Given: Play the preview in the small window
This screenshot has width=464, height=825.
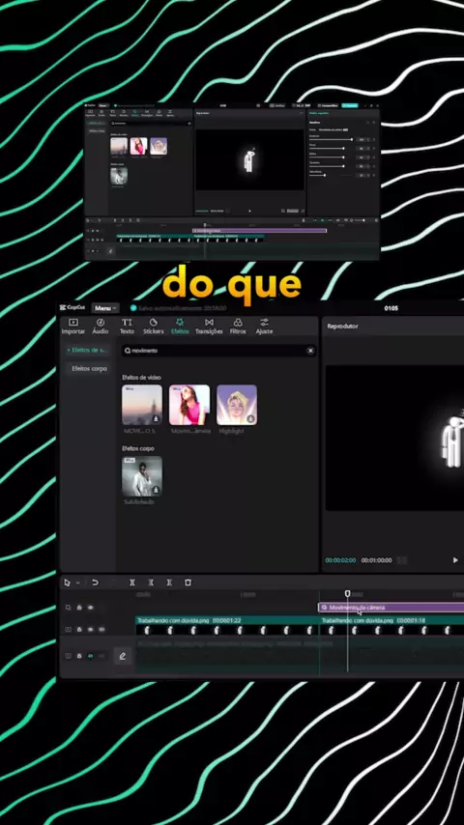Looking at the screenshot, I should click(249, 211).
